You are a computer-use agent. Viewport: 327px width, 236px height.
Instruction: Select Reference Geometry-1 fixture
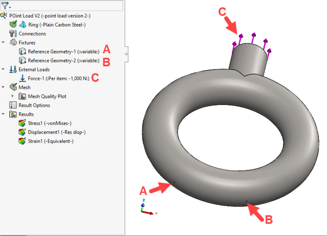pos(63,52)
